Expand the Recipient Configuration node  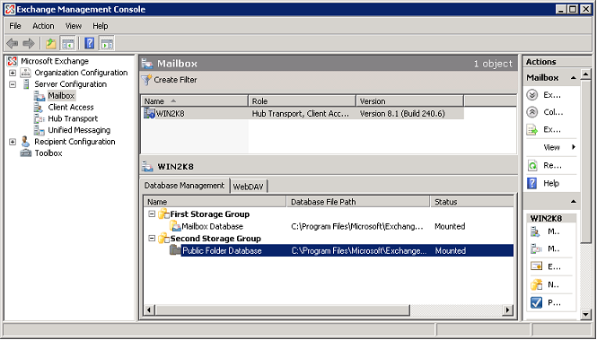pyautogui.click(x=13, y=142)
